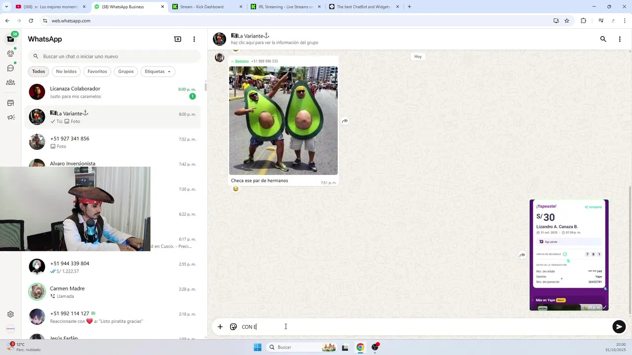
Task: Click the chat search field
Action: click(115, 56)
